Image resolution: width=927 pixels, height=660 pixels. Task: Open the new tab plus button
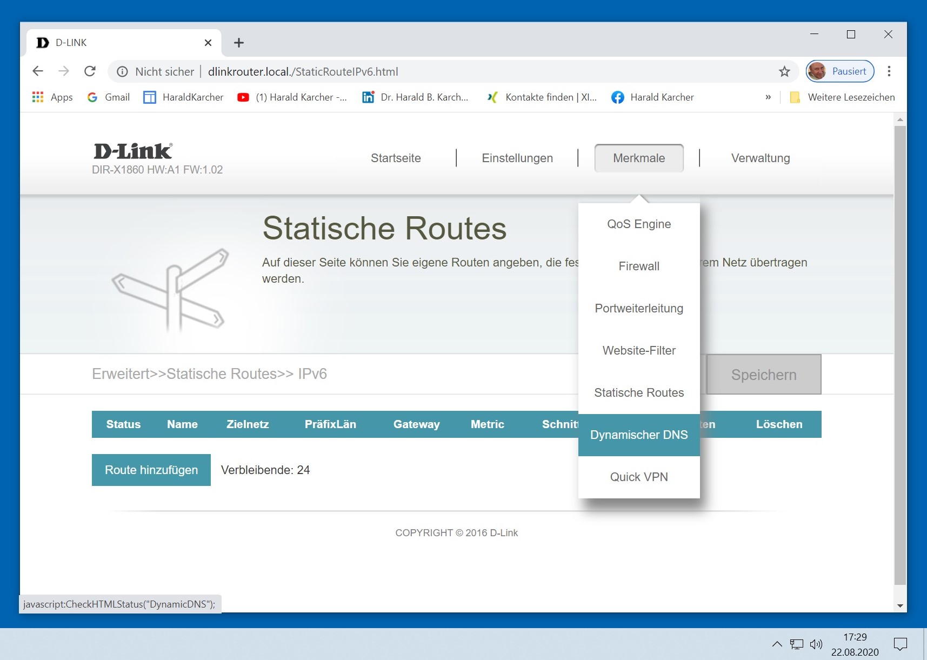[x=239, y=43]
